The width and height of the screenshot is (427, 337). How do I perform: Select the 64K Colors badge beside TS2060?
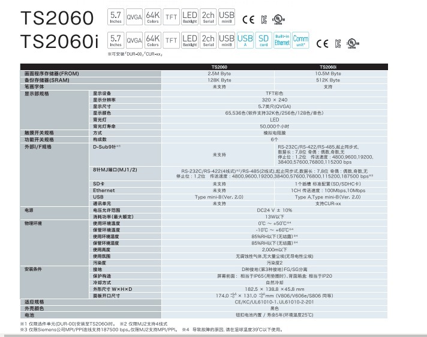[153, 17]
